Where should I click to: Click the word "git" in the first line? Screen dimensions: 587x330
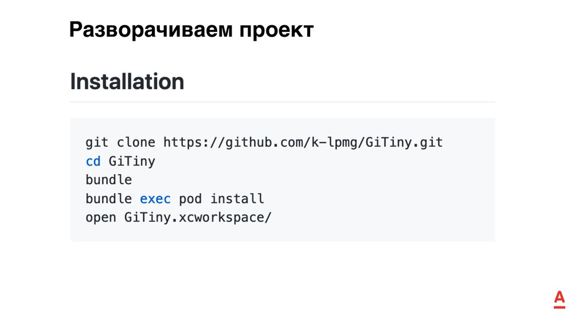pyautogui.click(x=97, y=143)
